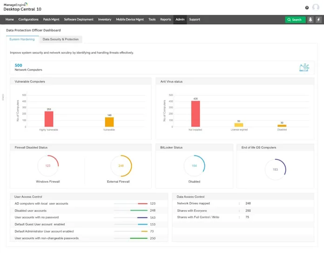Click the network computers diagram icon
This screenshot has height=253, width=324.
304,67
